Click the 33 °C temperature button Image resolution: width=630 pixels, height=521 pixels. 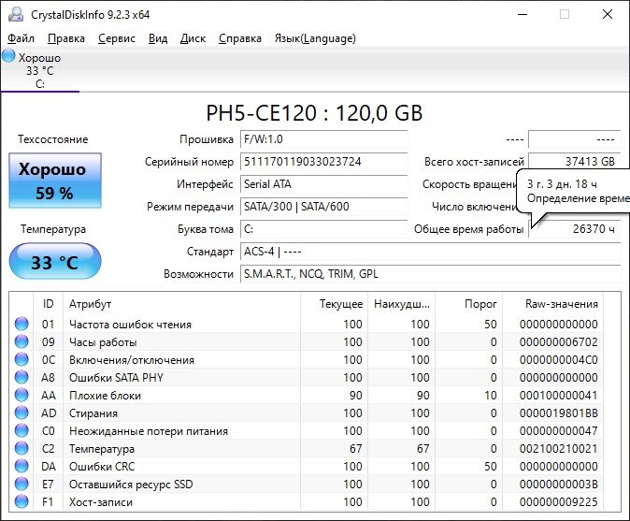click(x=55, y=262)
